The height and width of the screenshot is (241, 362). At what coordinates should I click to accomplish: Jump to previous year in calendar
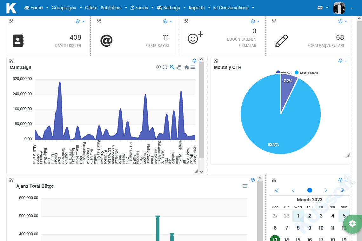[x=277, y=190]
